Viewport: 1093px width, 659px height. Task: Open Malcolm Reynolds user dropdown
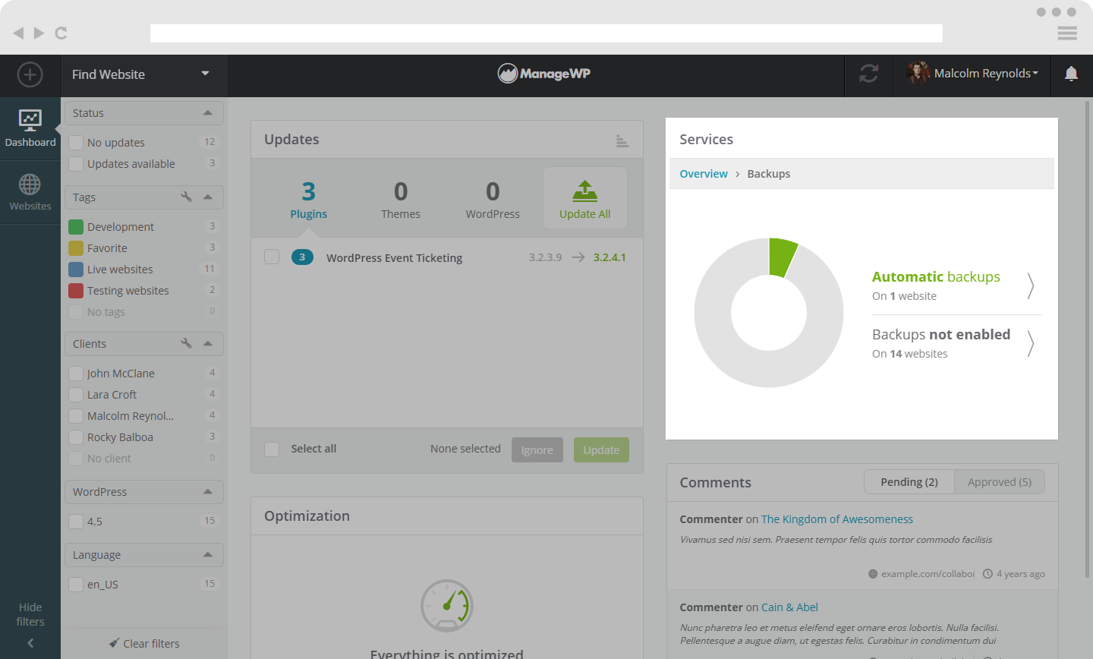pos(986,74)
